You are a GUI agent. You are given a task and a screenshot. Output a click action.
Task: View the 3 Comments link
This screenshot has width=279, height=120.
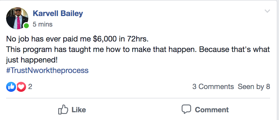tap(213, 87)
